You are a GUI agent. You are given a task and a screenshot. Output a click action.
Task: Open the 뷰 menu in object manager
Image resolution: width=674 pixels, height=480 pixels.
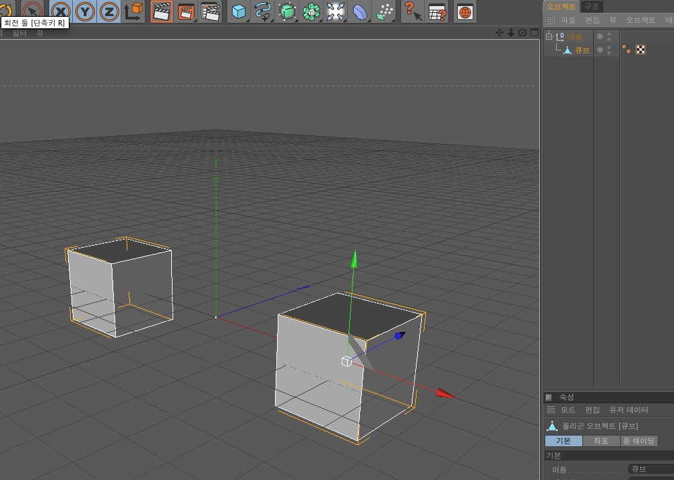(613, 20)
